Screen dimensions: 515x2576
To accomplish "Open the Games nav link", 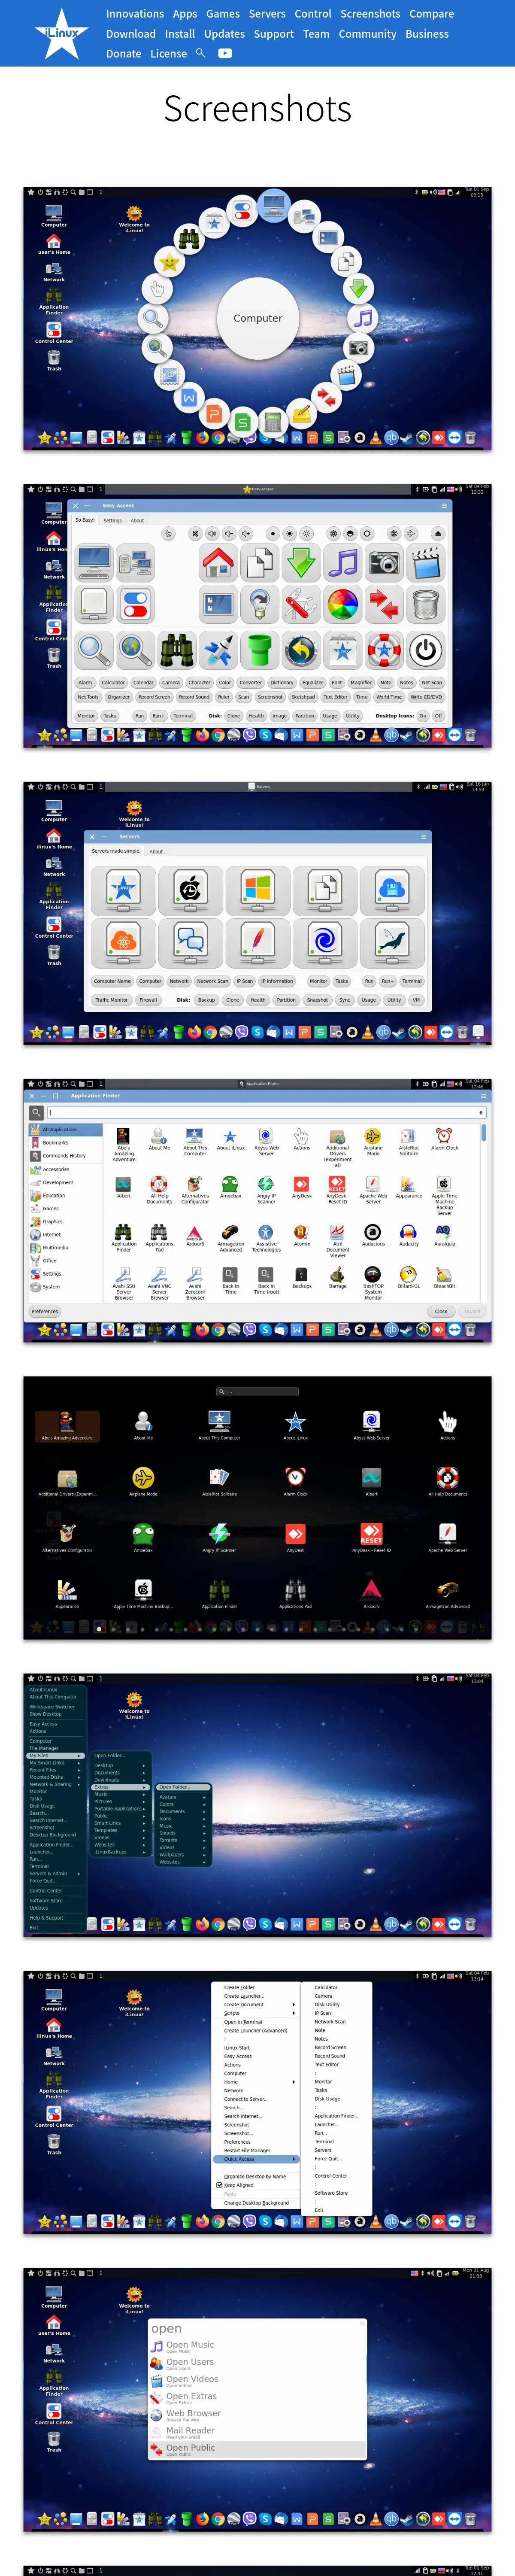I will point(223,14).
